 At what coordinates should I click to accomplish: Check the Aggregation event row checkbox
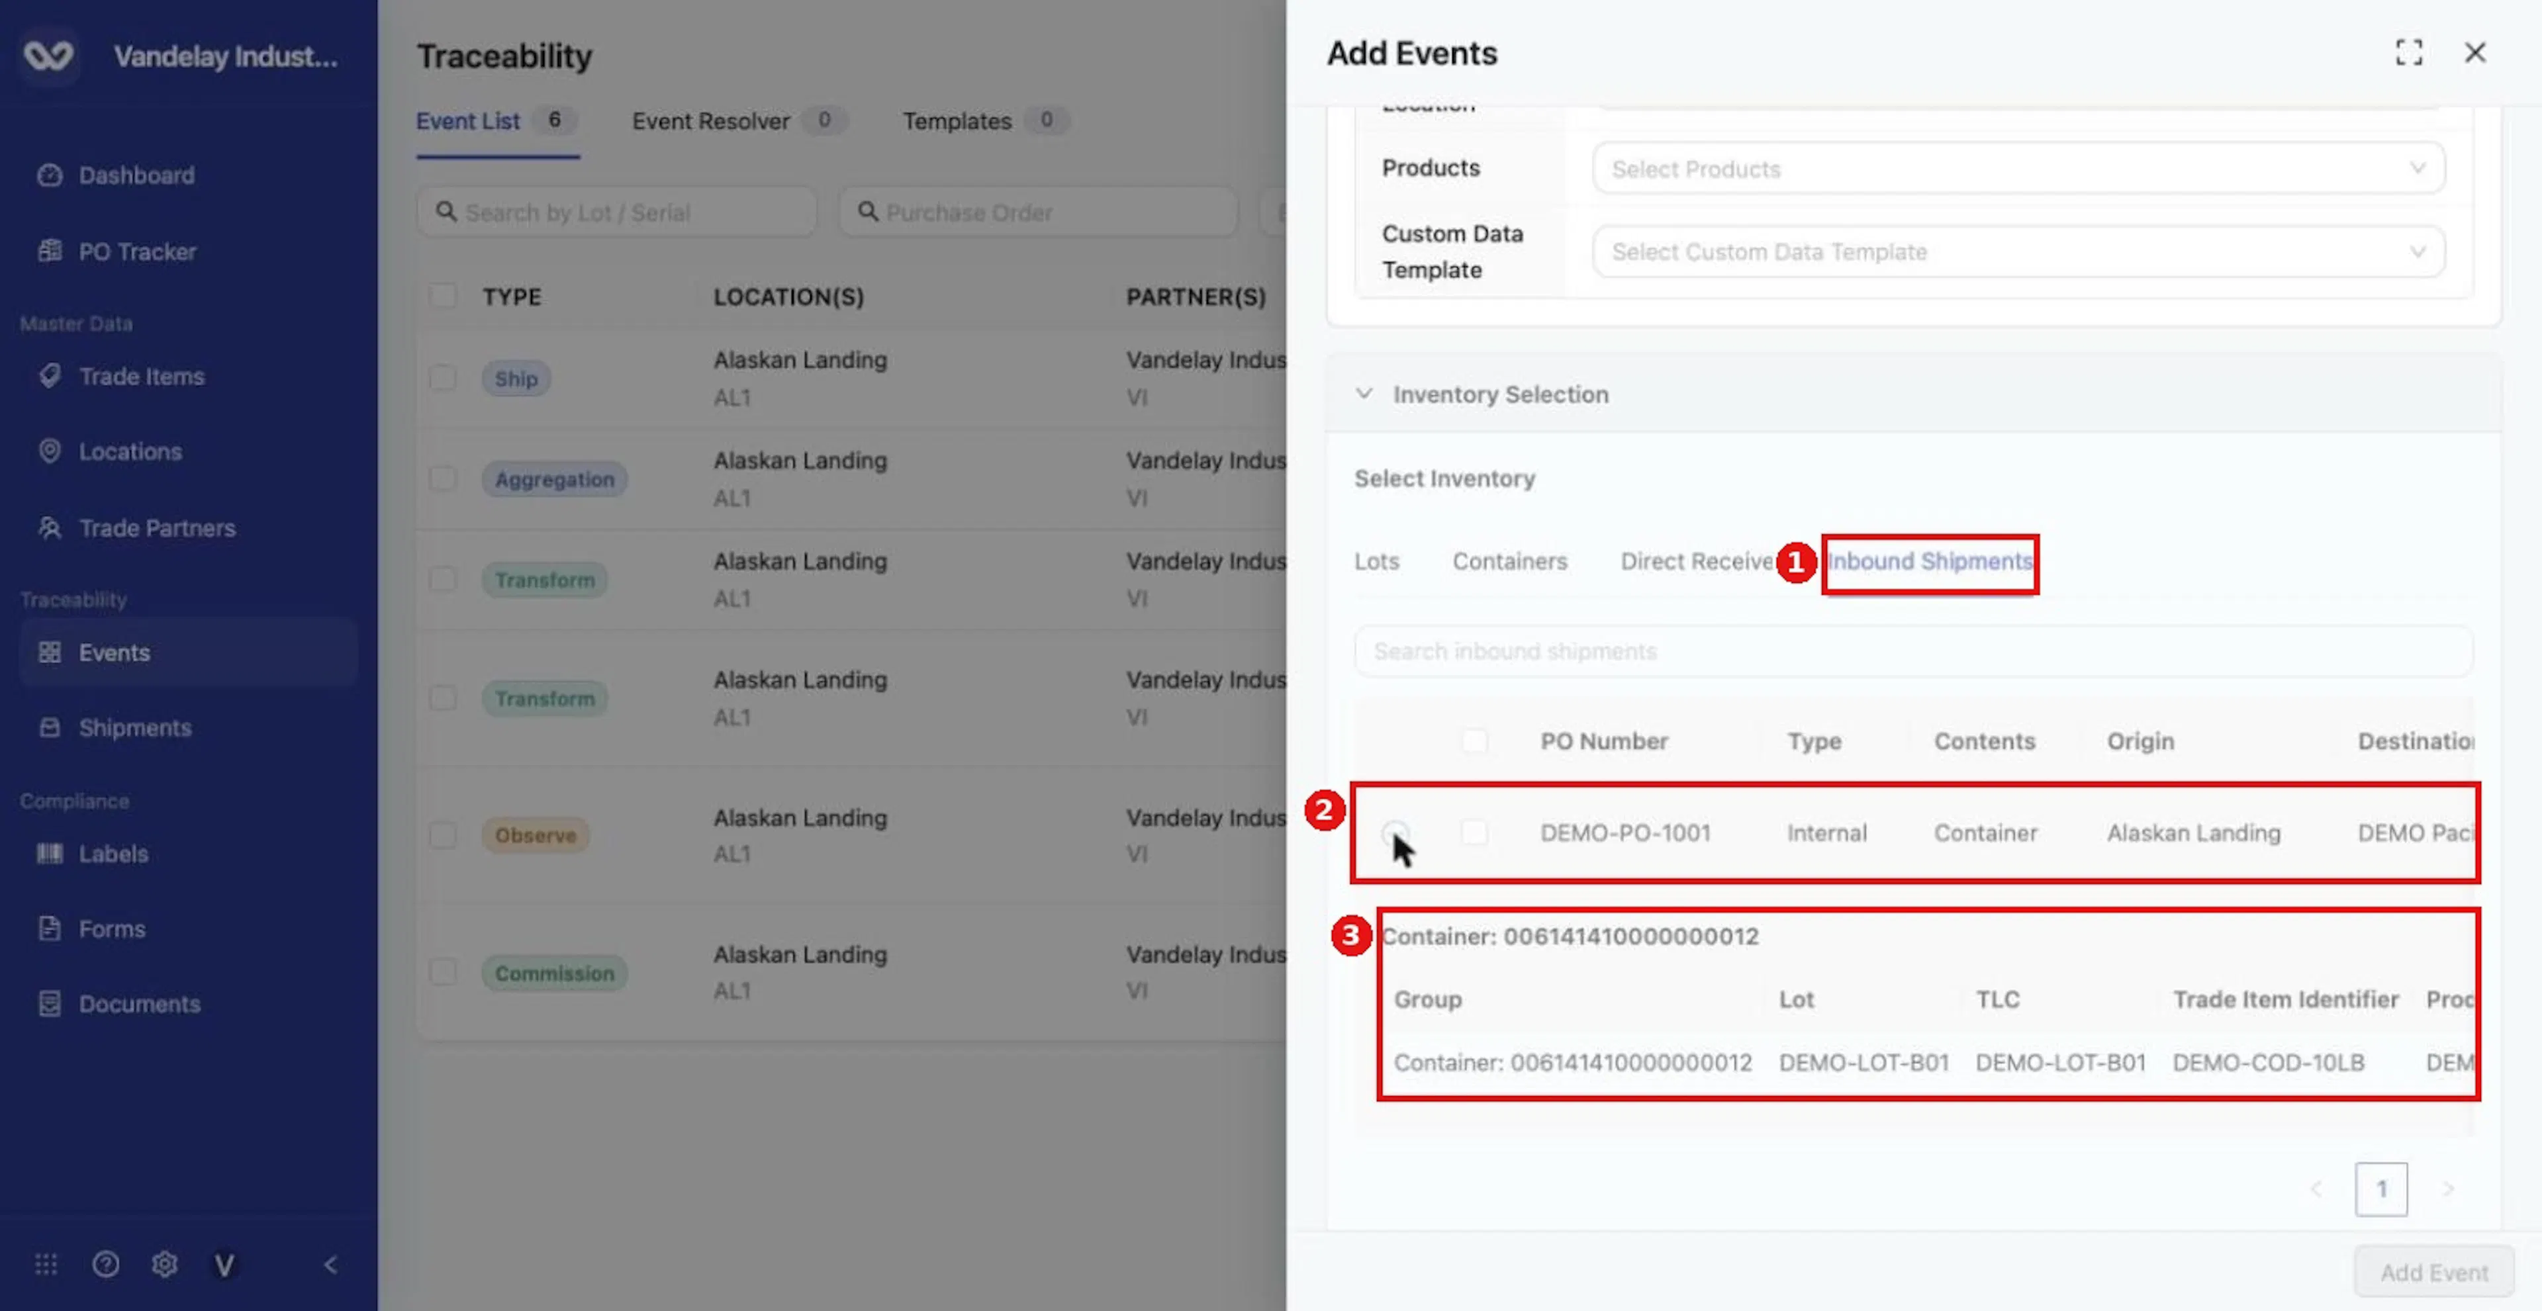(443, 478)
